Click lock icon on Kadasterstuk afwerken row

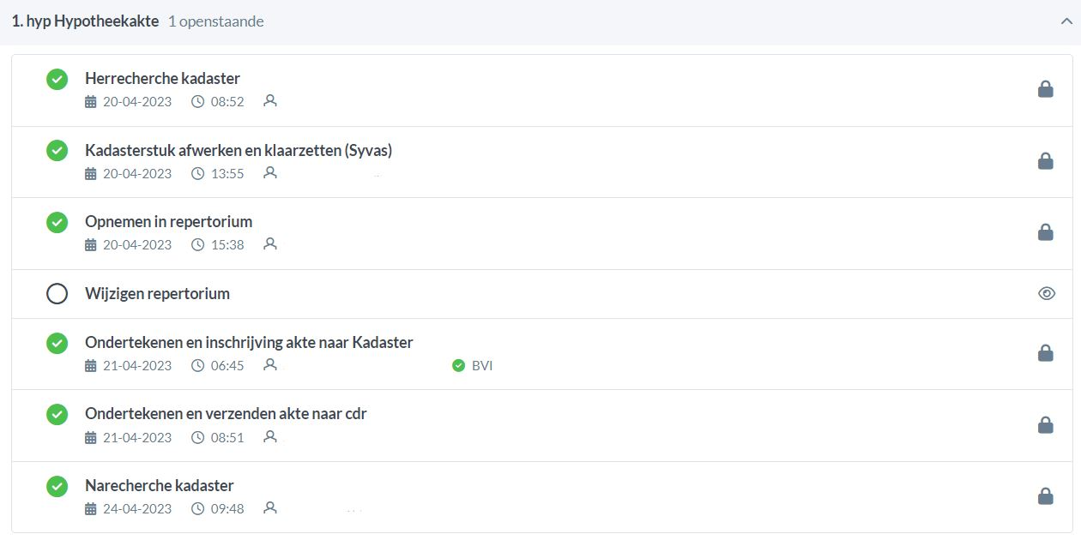[x=1045, y=161]
